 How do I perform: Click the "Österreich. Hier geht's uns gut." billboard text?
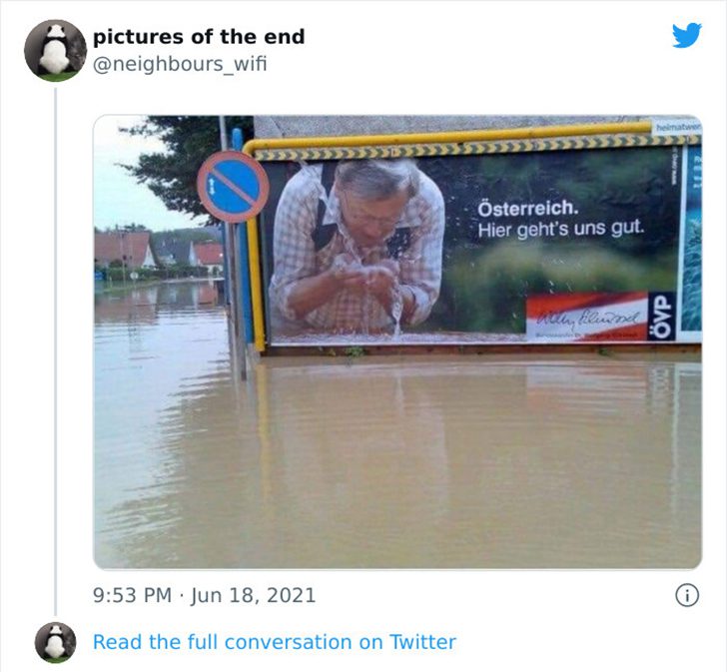[561, 219]
